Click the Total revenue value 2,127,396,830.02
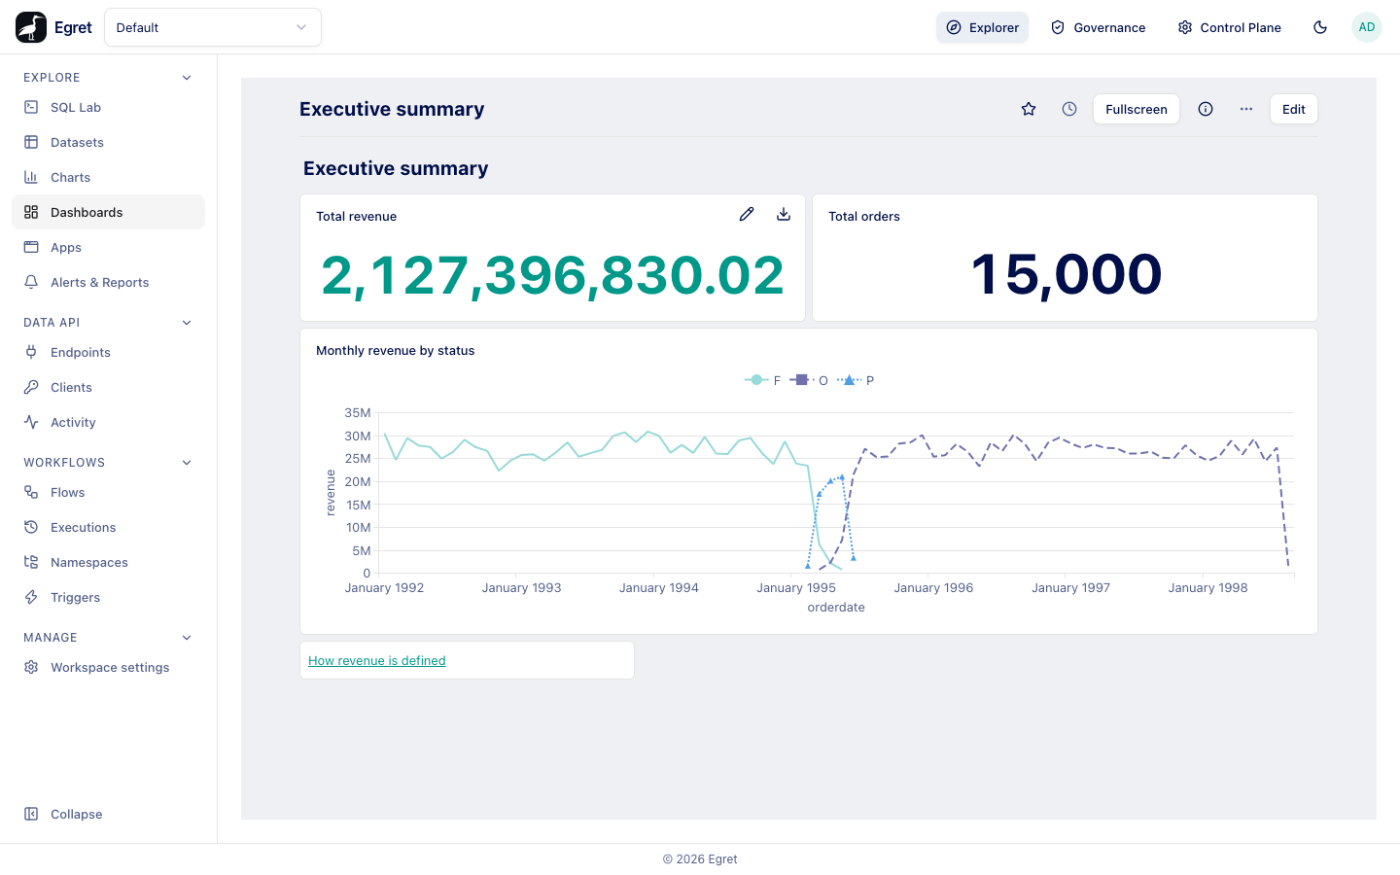 pos(552,276)
